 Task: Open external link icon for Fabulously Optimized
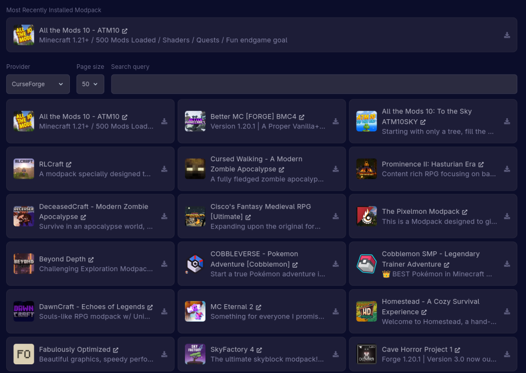click(x=116, y=350)
